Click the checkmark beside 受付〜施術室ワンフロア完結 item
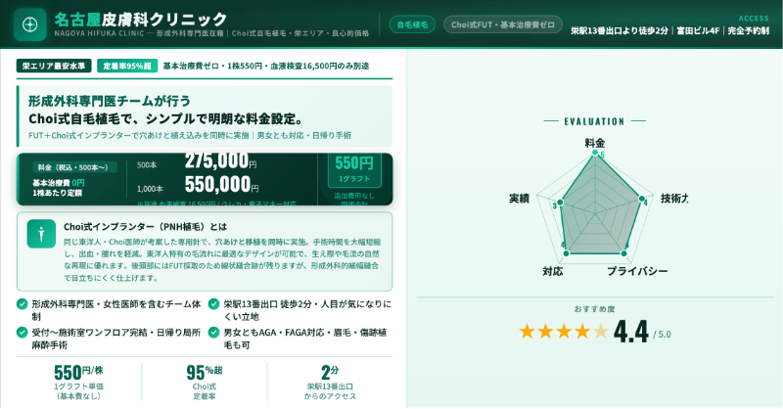The width and height of the screenshot is (783, 409). pyautogui.click(x=23, y=333)
